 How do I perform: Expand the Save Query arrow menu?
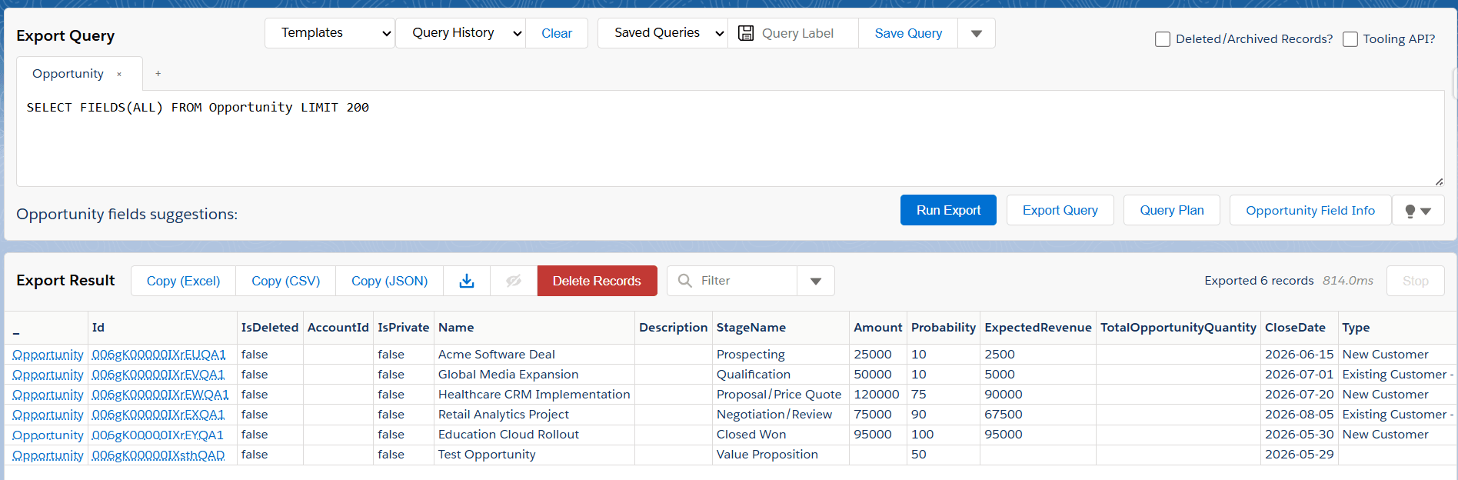click(x=977, y=33)
